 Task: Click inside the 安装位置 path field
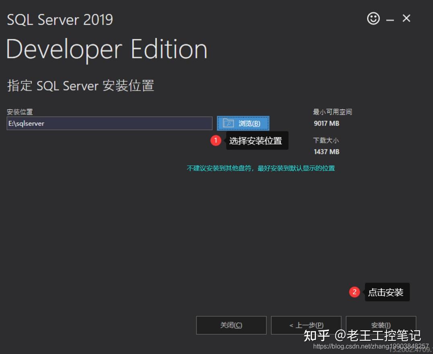pyautogui.click(x=109, y=123)
